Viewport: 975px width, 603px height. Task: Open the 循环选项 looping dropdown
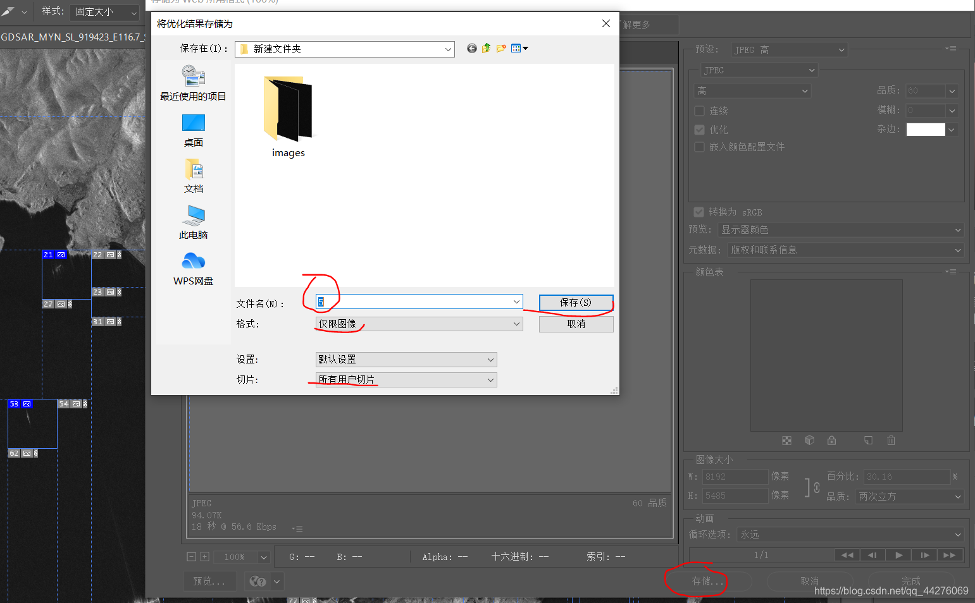[850, 535]
